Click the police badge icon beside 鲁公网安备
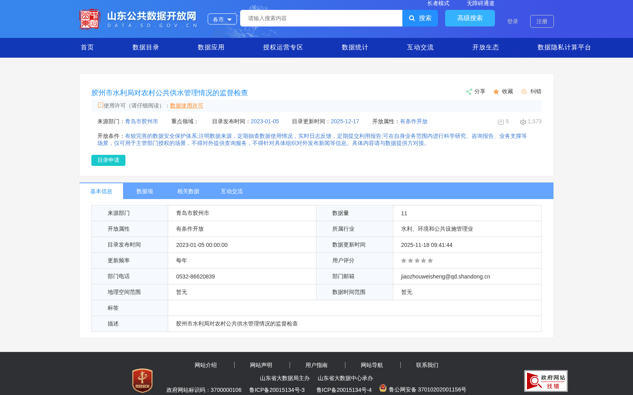Viewport: 633px width, 395px height. [x=383, y=388]
